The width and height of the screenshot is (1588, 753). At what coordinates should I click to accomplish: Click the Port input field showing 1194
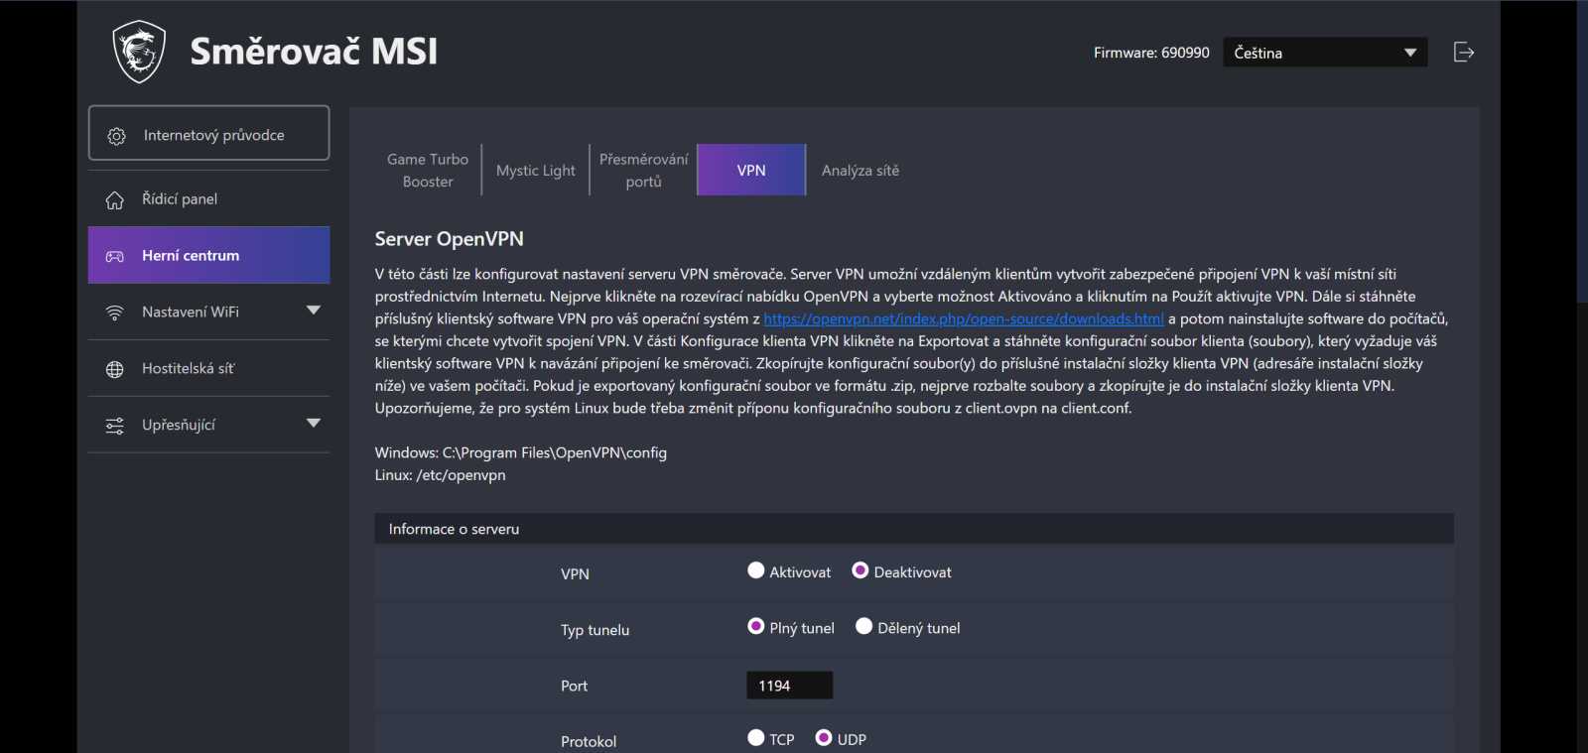789,686
